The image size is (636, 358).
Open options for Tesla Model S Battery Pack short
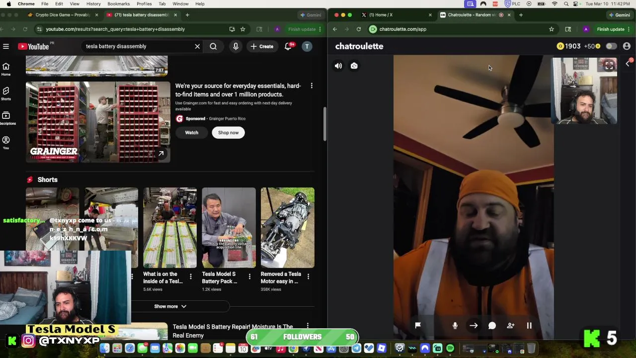tap(249, 276)
